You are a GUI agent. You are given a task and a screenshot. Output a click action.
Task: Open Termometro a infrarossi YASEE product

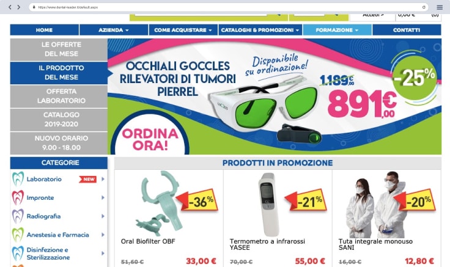click(x=267, y=244)
